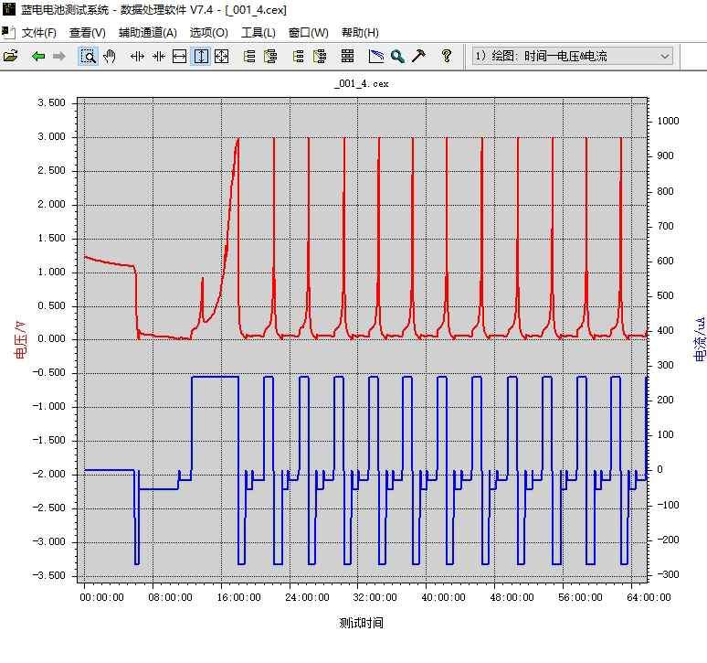Click the green back arrow icon
Image resolution: width=707 pixels, height=663 pixels.
(x=37, y=56)
